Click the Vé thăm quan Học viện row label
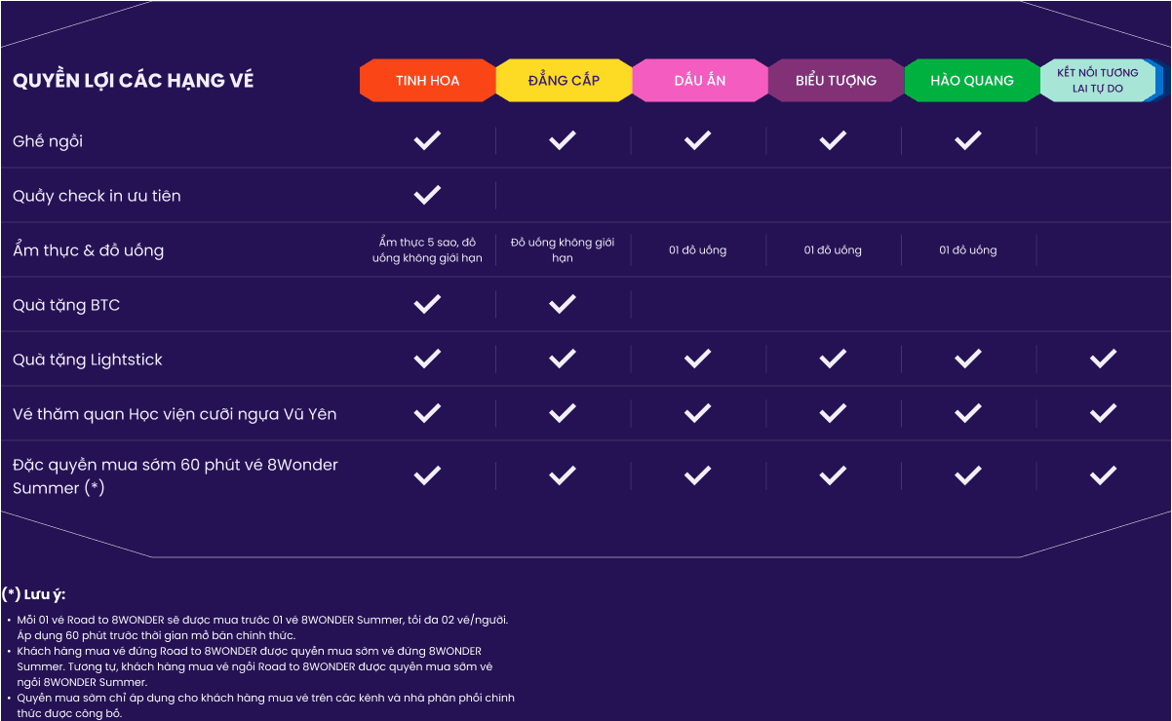Screen dimensions: 1172x721 click(x=175, y=414)
